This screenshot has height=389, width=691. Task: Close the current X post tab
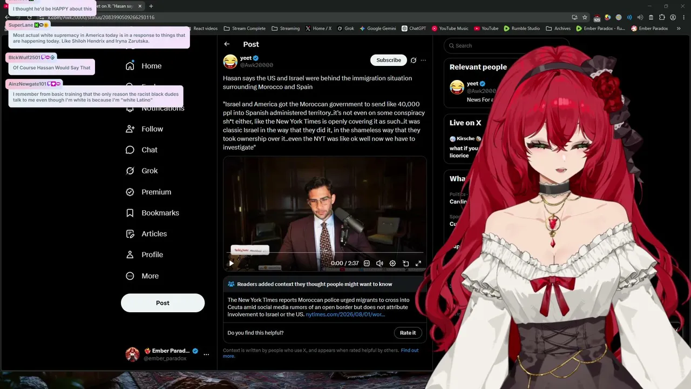click(140, 6)
